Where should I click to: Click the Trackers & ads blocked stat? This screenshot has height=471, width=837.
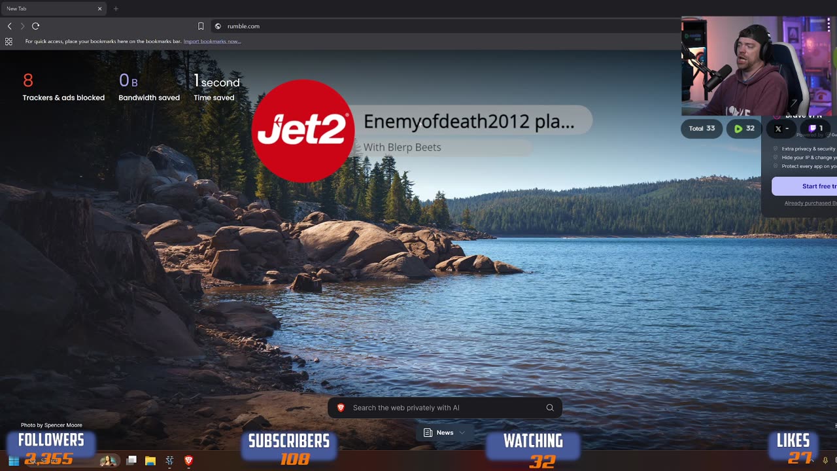click(63, 88)
